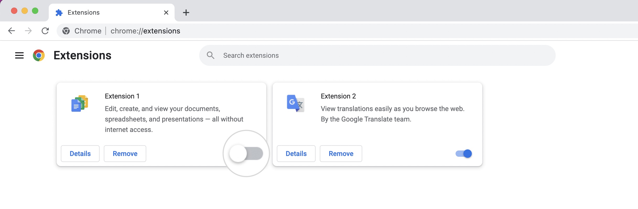This screenshot has height=209, width=638.
Task: Open the hamburger main menu
Action: click(19, 55)
